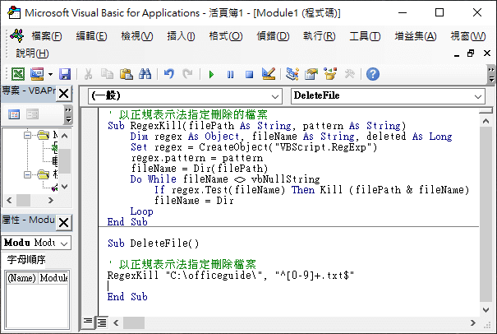Toggle Design Mode icon
This screenshot has width=497, height=334.
click(269, 74)
